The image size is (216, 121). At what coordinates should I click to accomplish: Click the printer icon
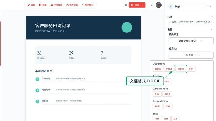pos(126,5)
